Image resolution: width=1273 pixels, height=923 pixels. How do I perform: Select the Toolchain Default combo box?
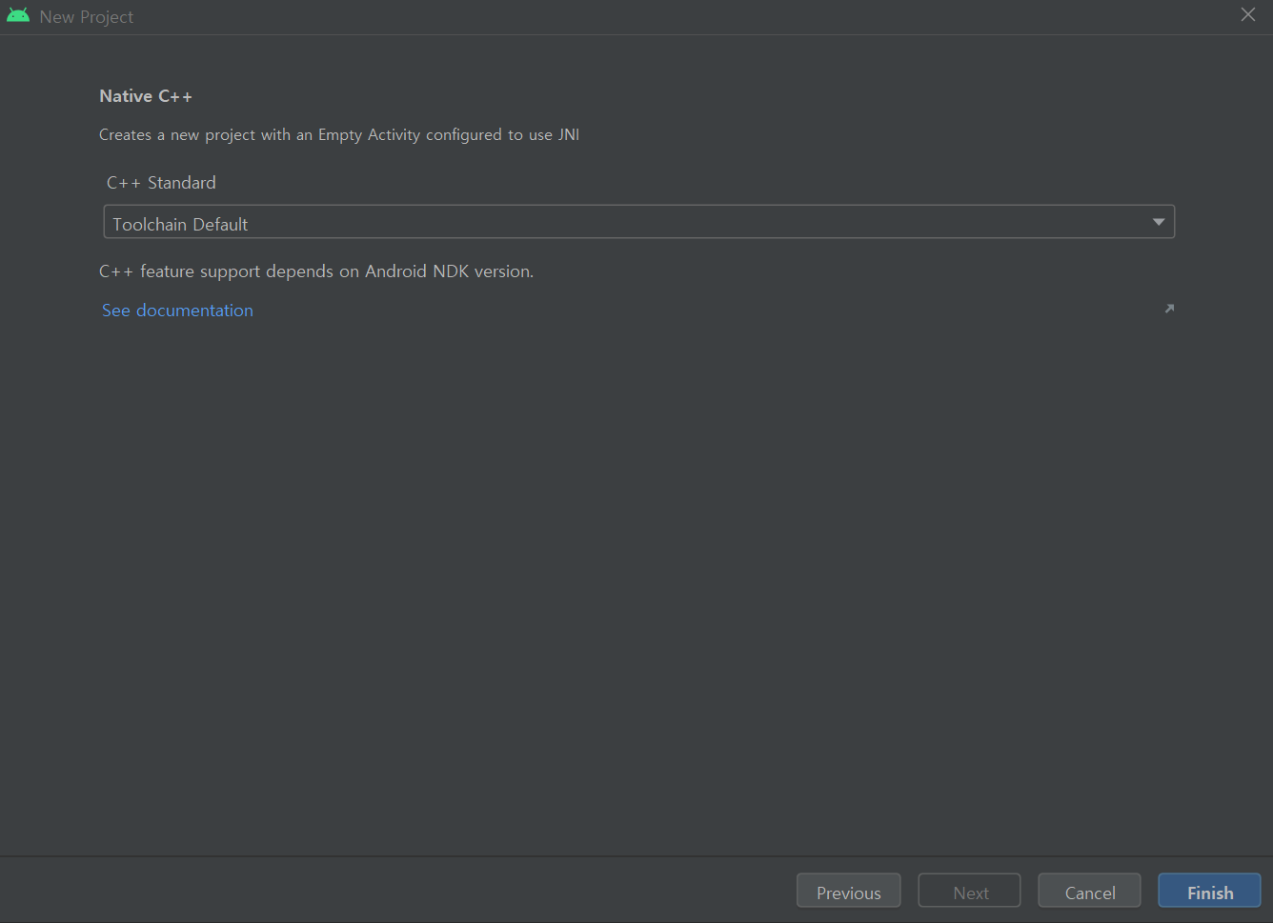[x=638, y=222]
